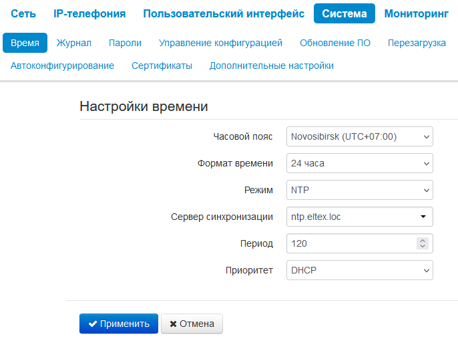Open the Перезагрузка subtab
Viewport: 458px width, 339px height.
click(x=417, y=43)
